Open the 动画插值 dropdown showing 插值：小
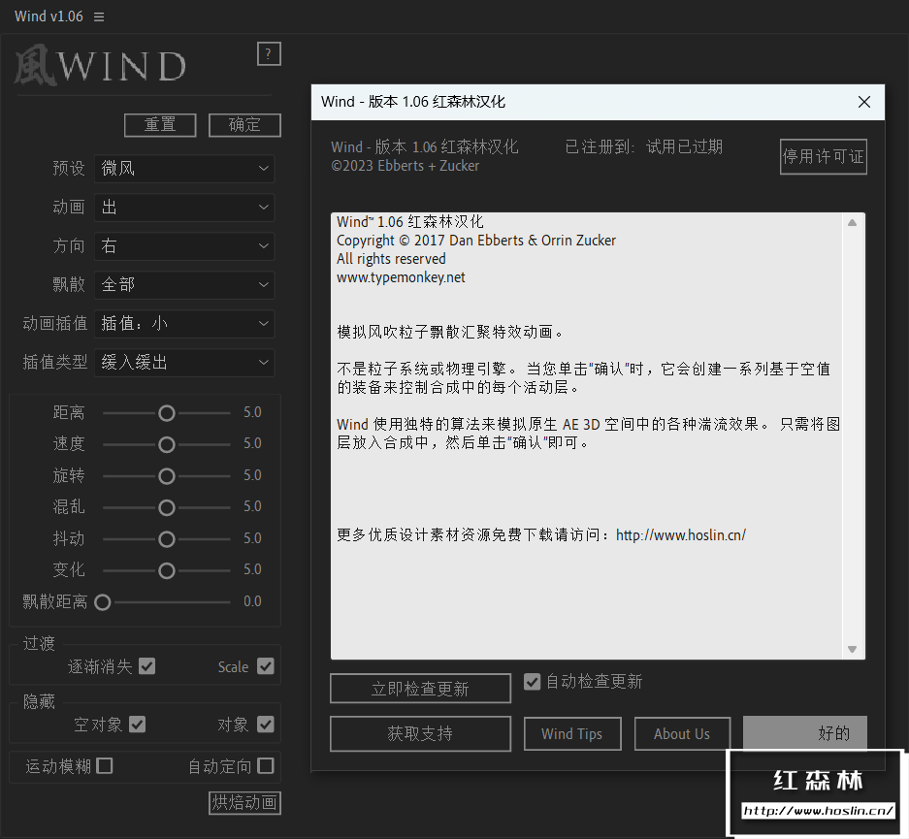 [184, 324]
